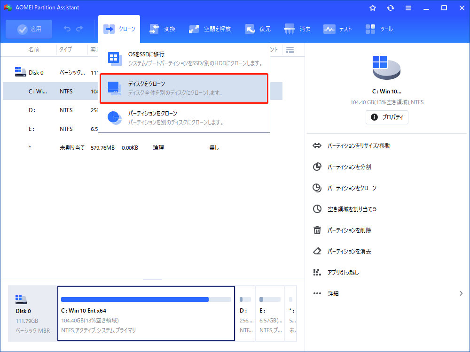470x352 pixels.
Task: Click the パーティションをクローン pie icon in dropdown
Action: click(115, 118)
